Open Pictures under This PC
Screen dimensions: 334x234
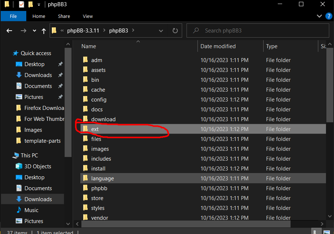(x=34, y=221)
